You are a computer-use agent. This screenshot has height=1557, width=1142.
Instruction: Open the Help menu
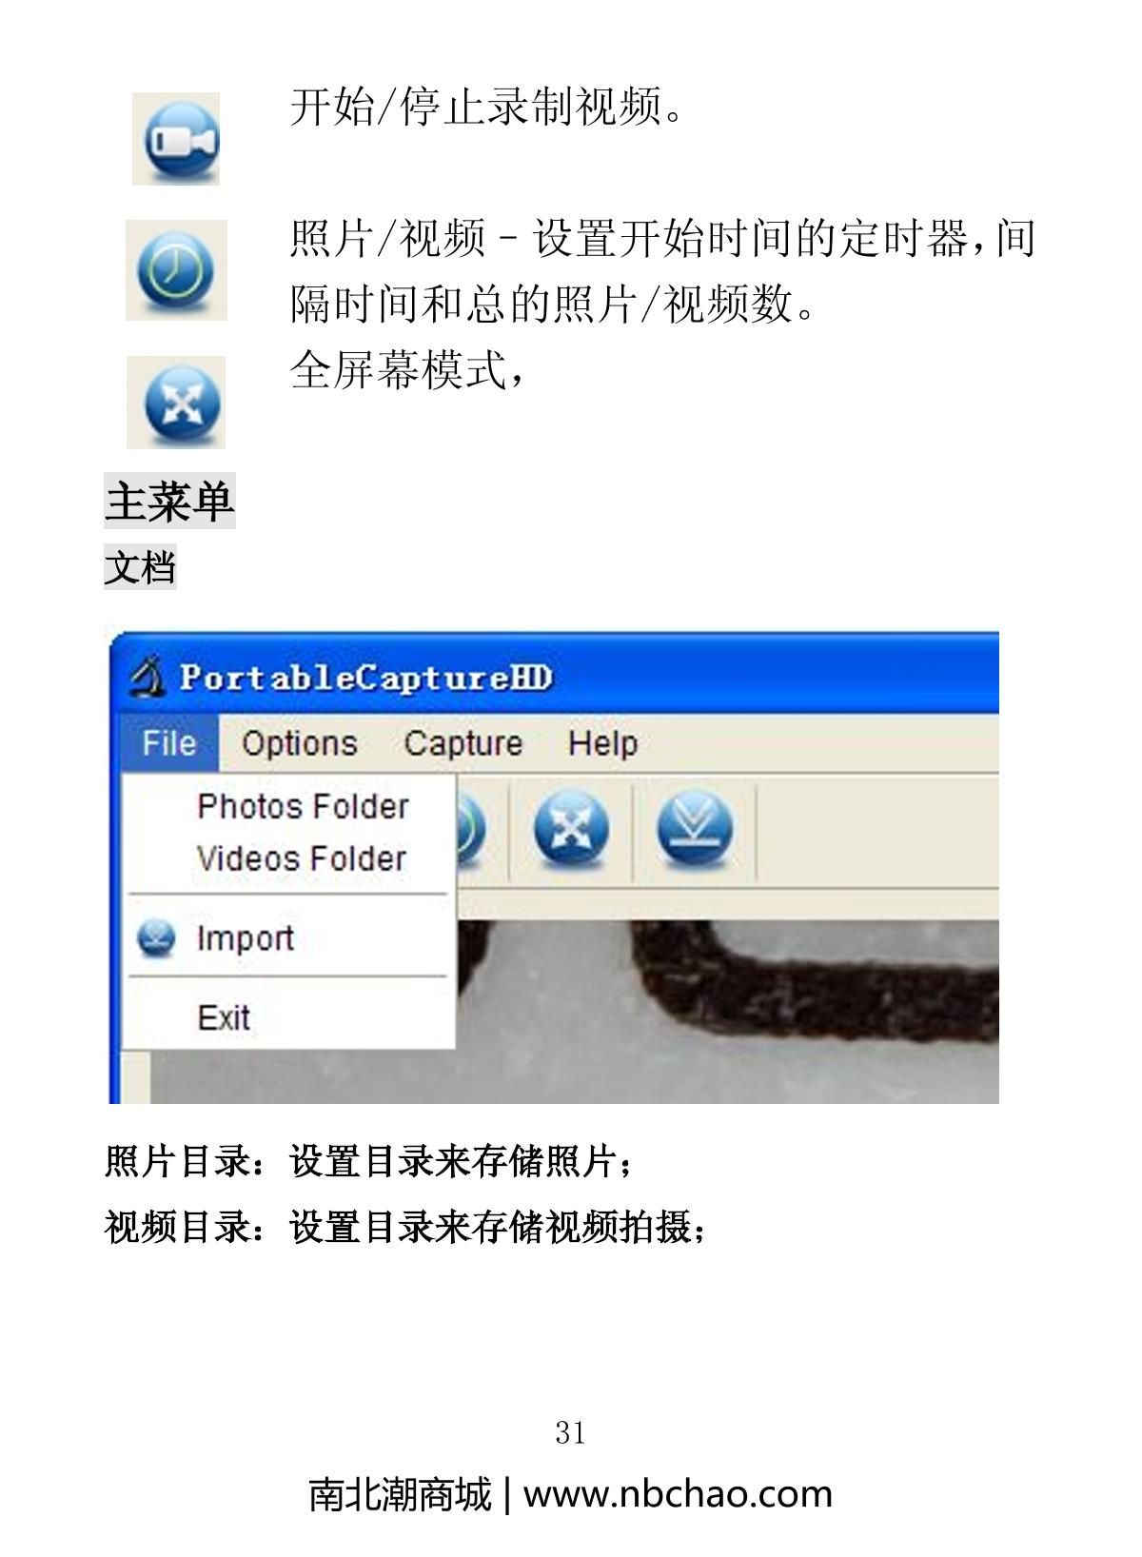(x=602, y=743)
